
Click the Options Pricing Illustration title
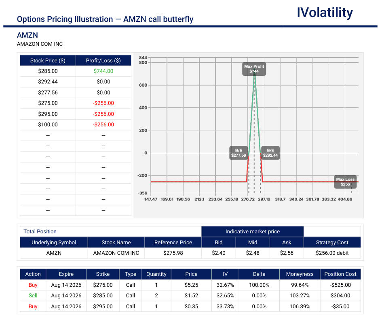pos(105,19)
